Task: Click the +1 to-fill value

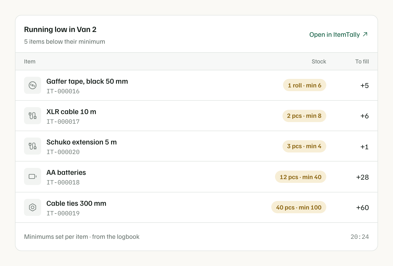Action: click(x=364, y=147)
